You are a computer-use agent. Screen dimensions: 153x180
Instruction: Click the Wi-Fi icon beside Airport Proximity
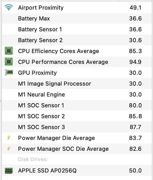9,7
